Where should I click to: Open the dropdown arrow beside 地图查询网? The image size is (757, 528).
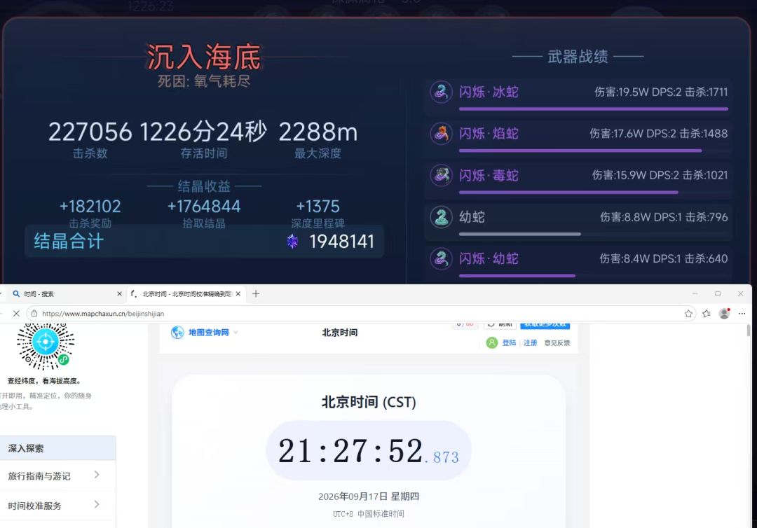point(236,332)
